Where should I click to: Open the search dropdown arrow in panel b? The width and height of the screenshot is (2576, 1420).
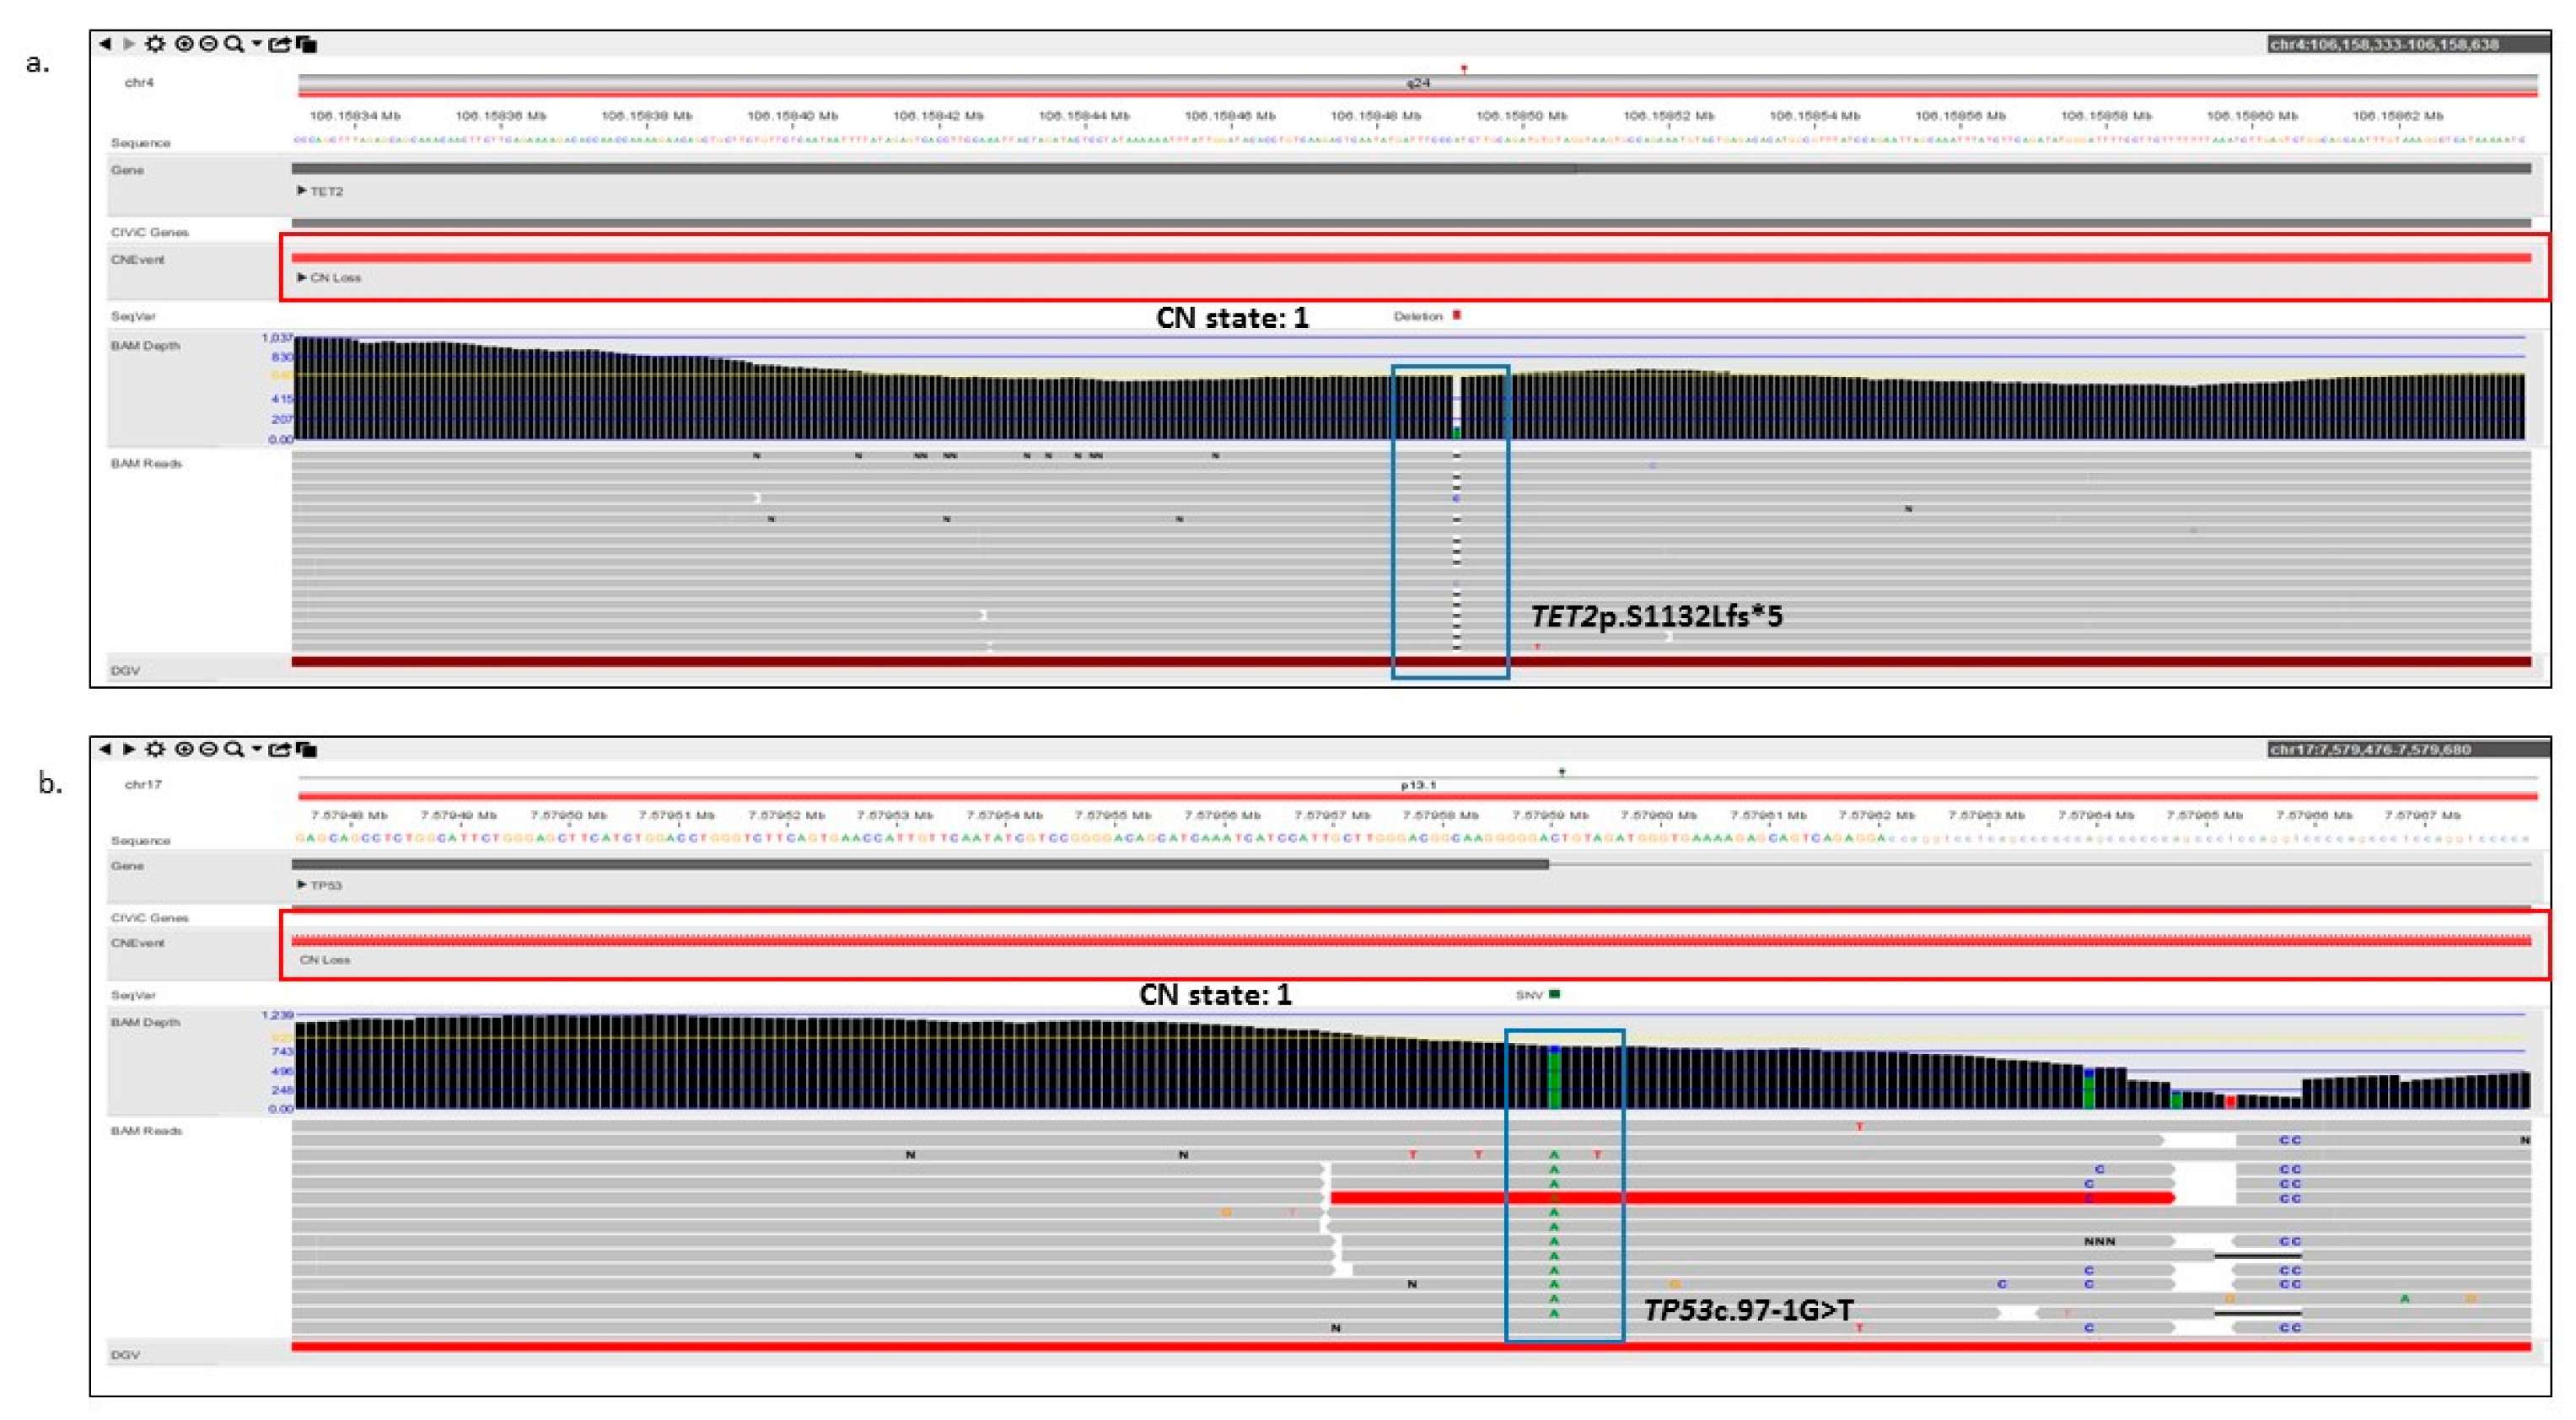click(257, 749)
